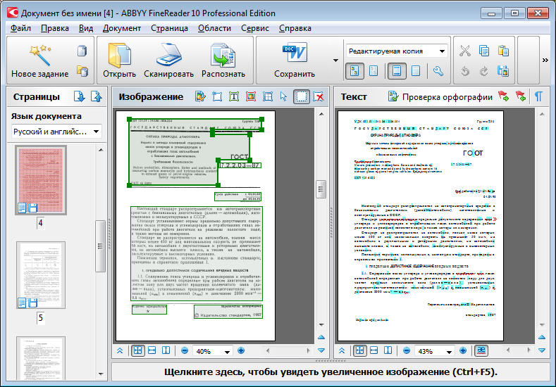Toggle layout mode without pictures button
This screenshot has width=556, height=387.
373,71
